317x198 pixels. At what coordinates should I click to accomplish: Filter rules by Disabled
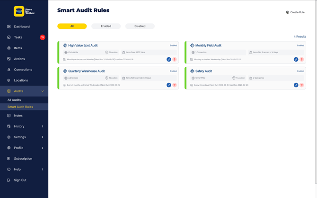tap(140, 26)
